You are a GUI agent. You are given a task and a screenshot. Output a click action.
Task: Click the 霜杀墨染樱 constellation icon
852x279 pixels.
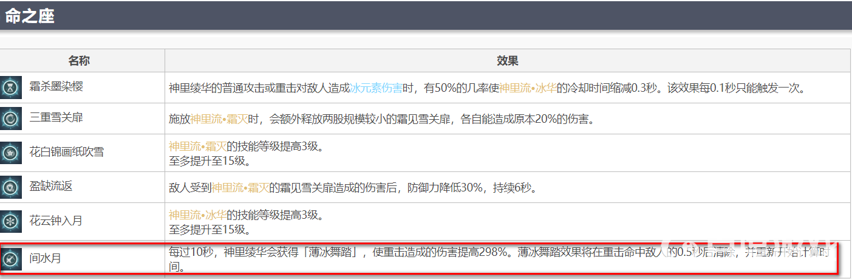(x=11, y=87)
